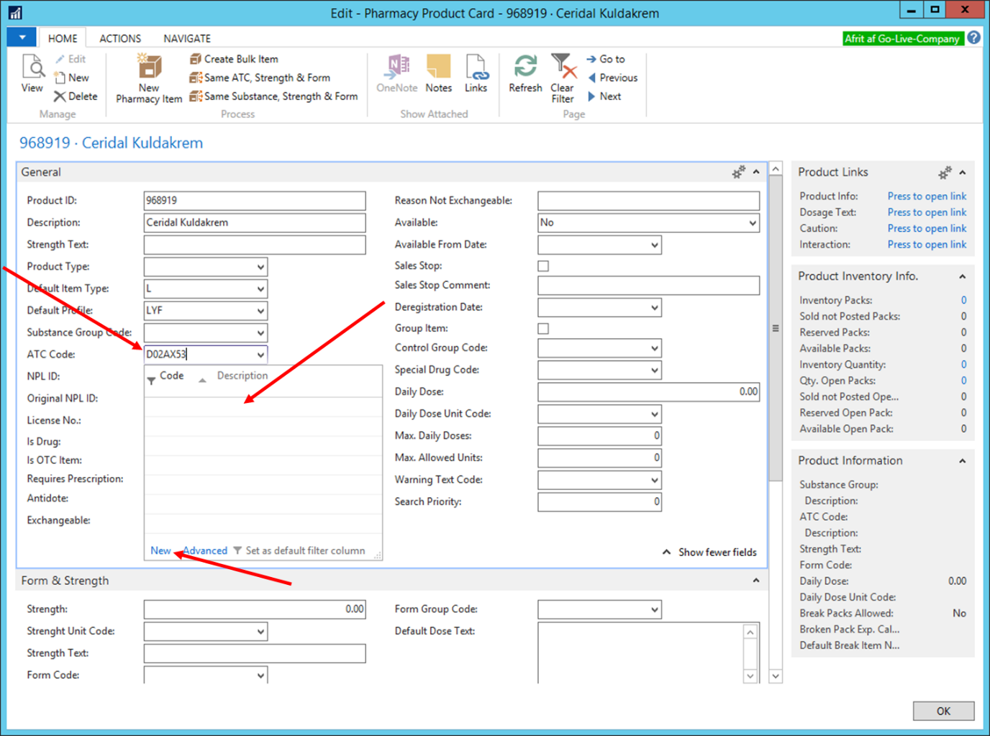Expand the Default Profile dropdown

[260, 311]
